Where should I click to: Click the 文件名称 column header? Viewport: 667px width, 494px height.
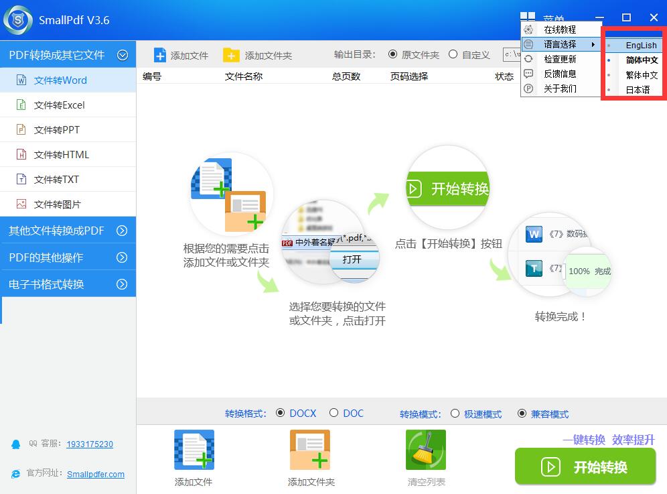point(244,76)
